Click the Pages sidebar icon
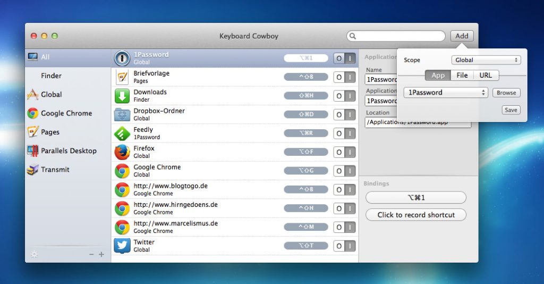 [x=32, y=132]
